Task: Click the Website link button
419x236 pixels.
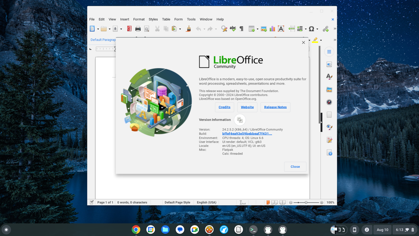Action: 247,107
